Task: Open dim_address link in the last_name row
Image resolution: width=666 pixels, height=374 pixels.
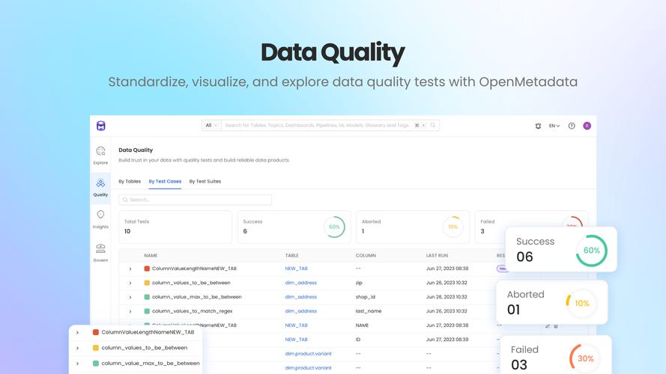Action: [x=300, y=311]
